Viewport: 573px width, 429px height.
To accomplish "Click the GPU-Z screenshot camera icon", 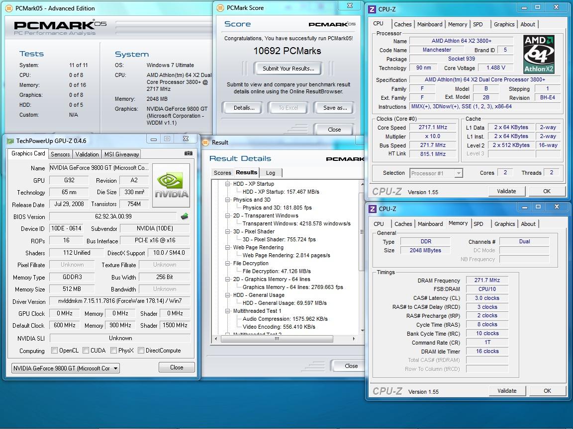I will [188, 153].
